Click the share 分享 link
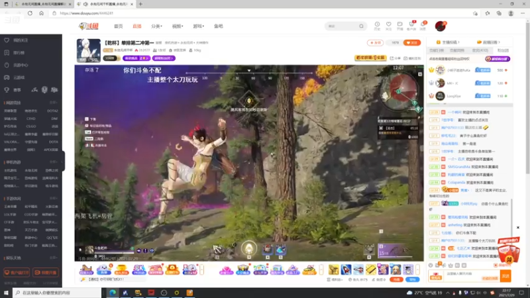The width and height of the screenshot is (530, 298). [395, 58]
